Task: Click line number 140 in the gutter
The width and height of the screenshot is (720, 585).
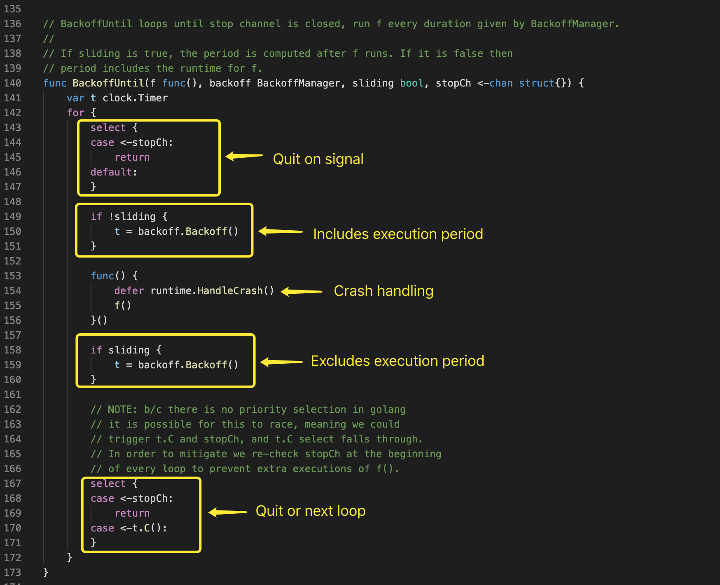Action: pyautogui.click(x=12, y=83)
